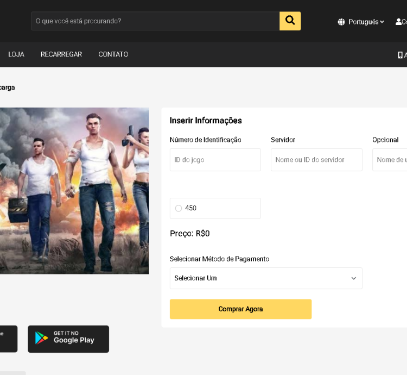Navigate to the CONTATO page
The image size is (407, 375).
point(113,54)
